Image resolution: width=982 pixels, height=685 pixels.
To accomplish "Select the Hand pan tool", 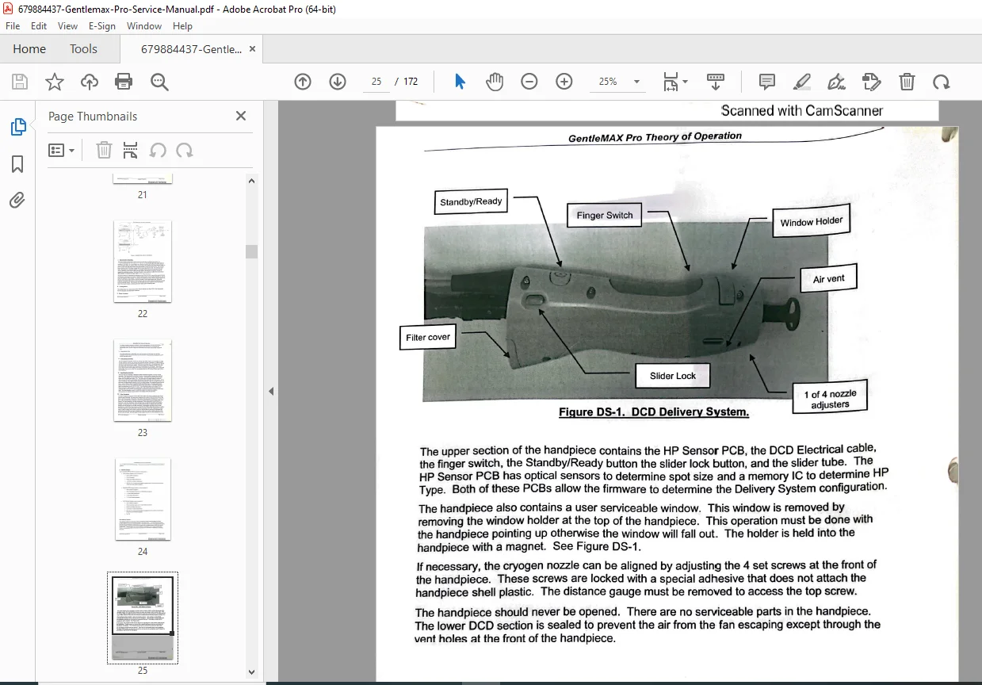I will [495, 82].
